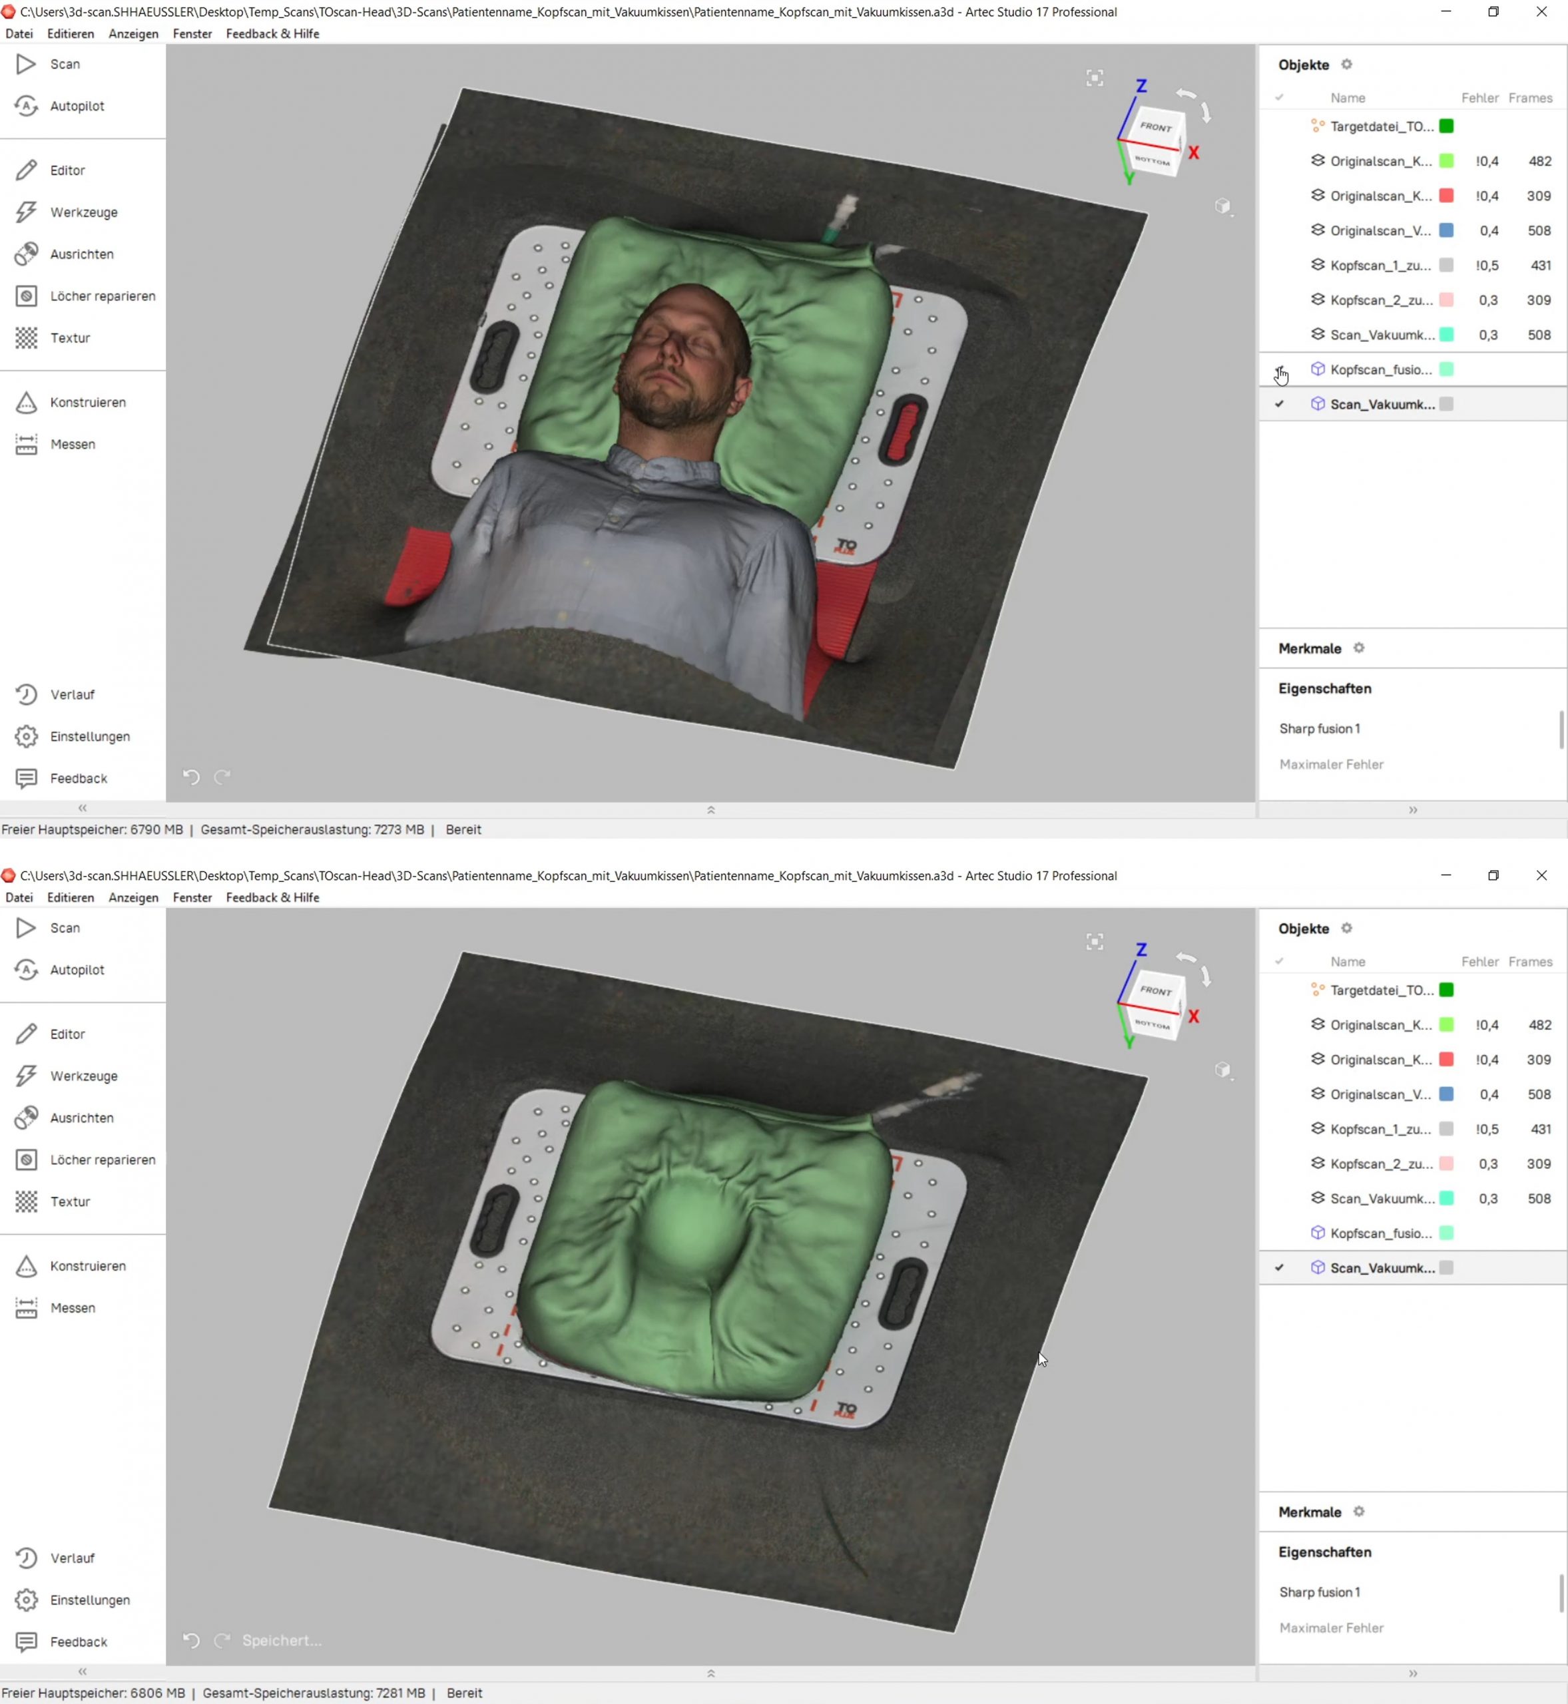
Task: Click the redo arrow next to Speichert… text
Action: point(222,1639)
